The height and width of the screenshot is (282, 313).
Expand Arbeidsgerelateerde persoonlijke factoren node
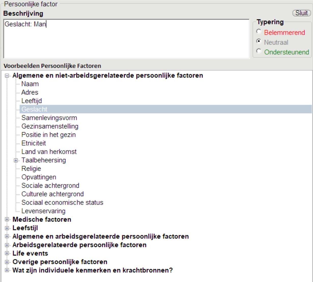click(7, 245)
